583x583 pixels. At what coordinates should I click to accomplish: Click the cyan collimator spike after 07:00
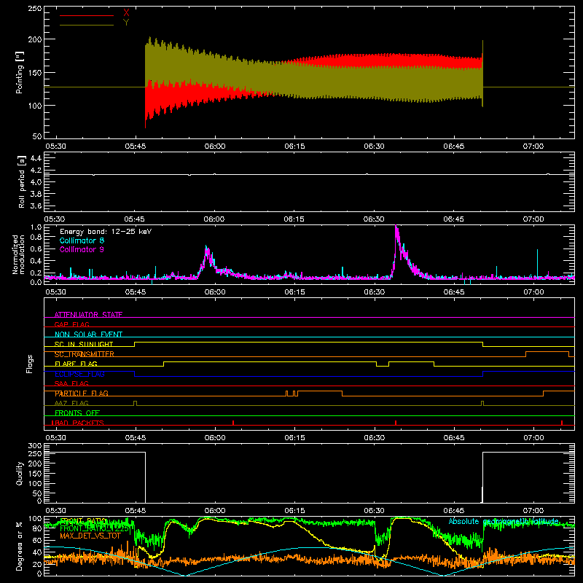(x=537, y=262)
